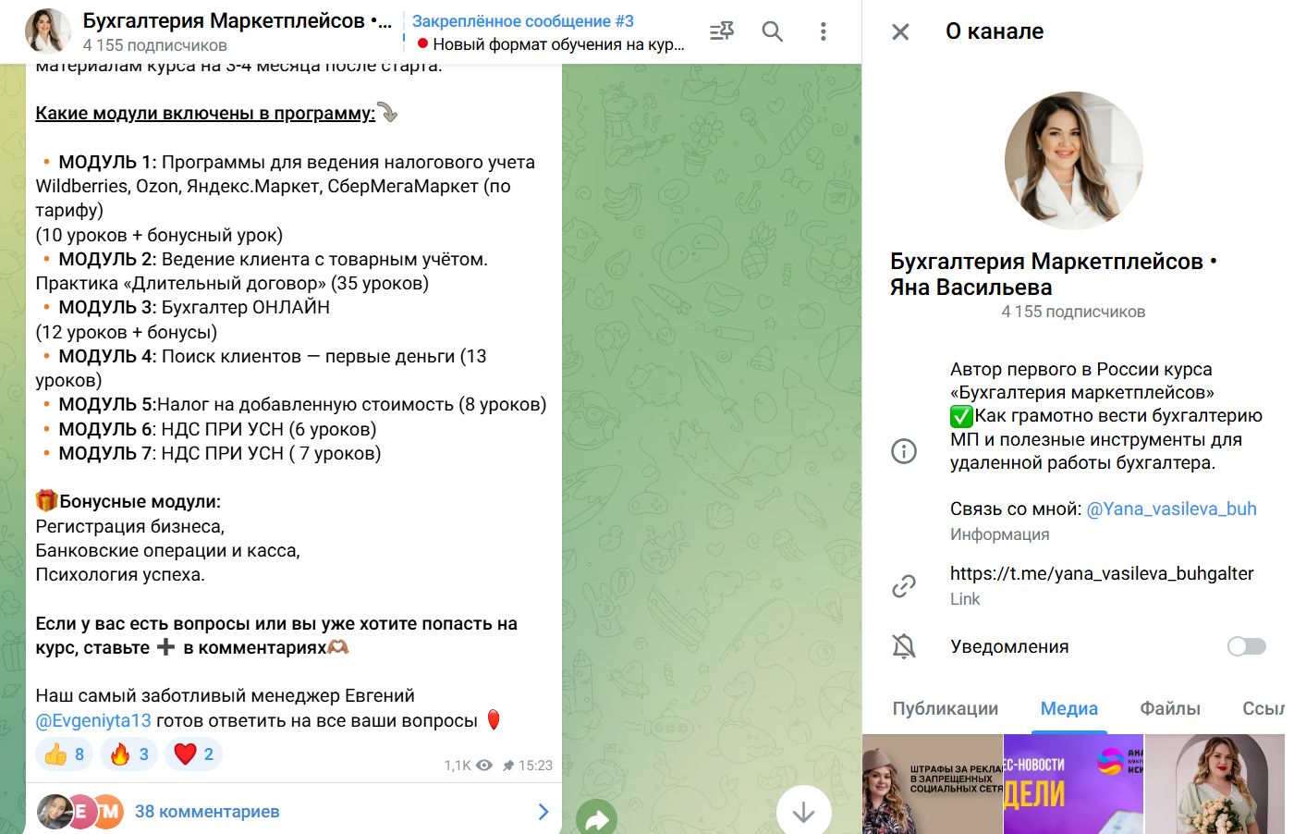Switch to the Файлы tab
The image size is (1294, 834).
(1169, 708)
